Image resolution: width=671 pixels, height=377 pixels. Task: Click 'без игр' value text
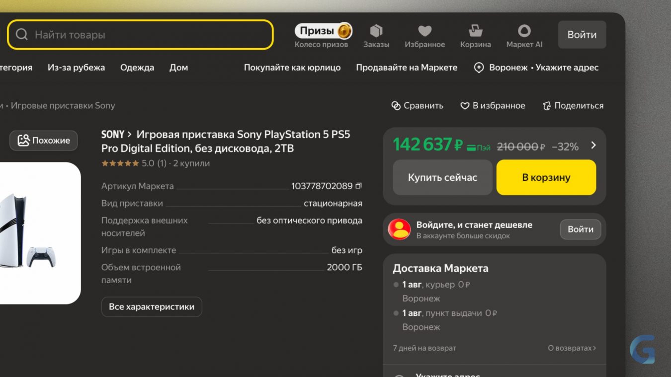(x=347, y=250)
